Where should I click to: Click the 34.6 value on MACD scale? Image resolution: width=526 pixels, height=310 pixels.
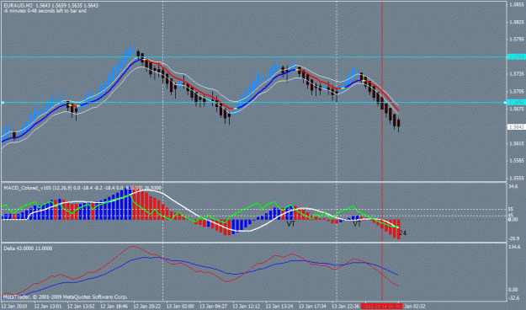[513, 186]
